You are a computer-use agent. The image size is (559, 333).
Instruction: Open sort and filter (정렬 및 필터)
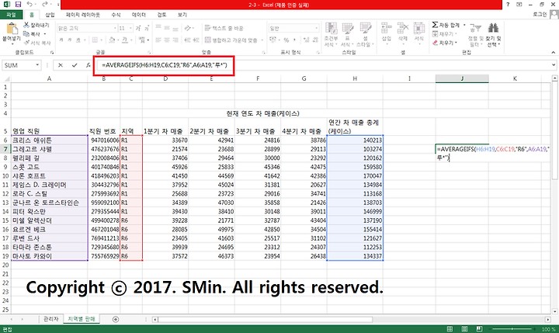coord(475,35)
